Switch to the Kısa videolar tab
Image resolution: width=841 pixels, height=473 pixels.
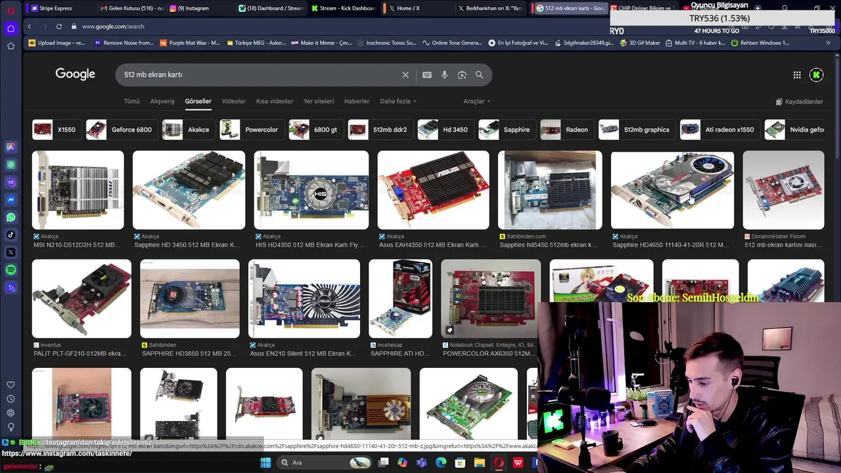pos(275,101)
